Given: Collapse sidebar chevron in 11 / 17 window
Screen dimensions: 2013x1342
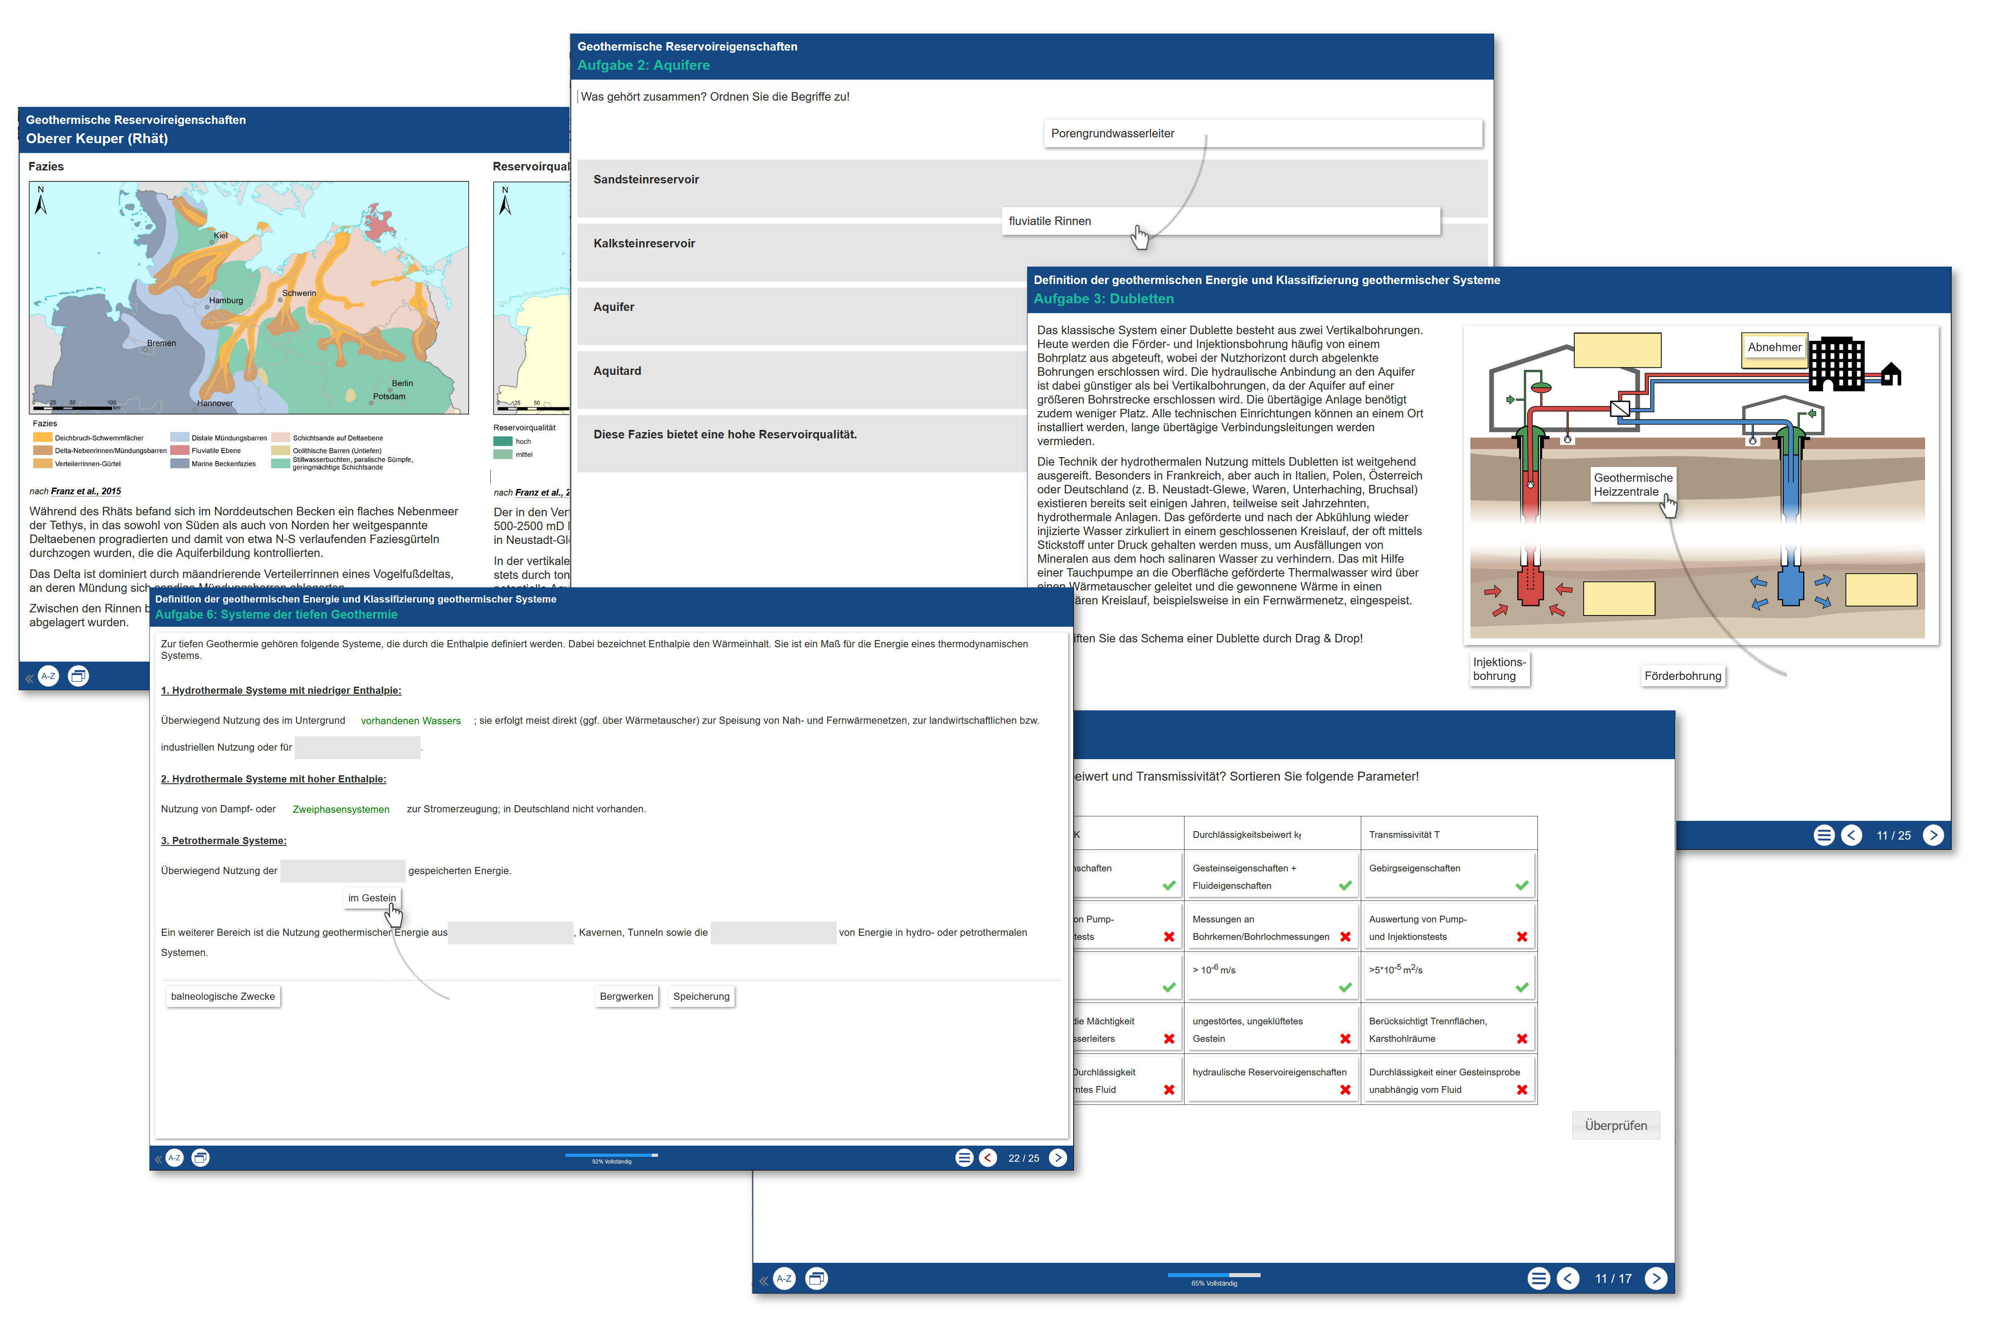Looking at the screenshot, I should (x=764, y=1281).
